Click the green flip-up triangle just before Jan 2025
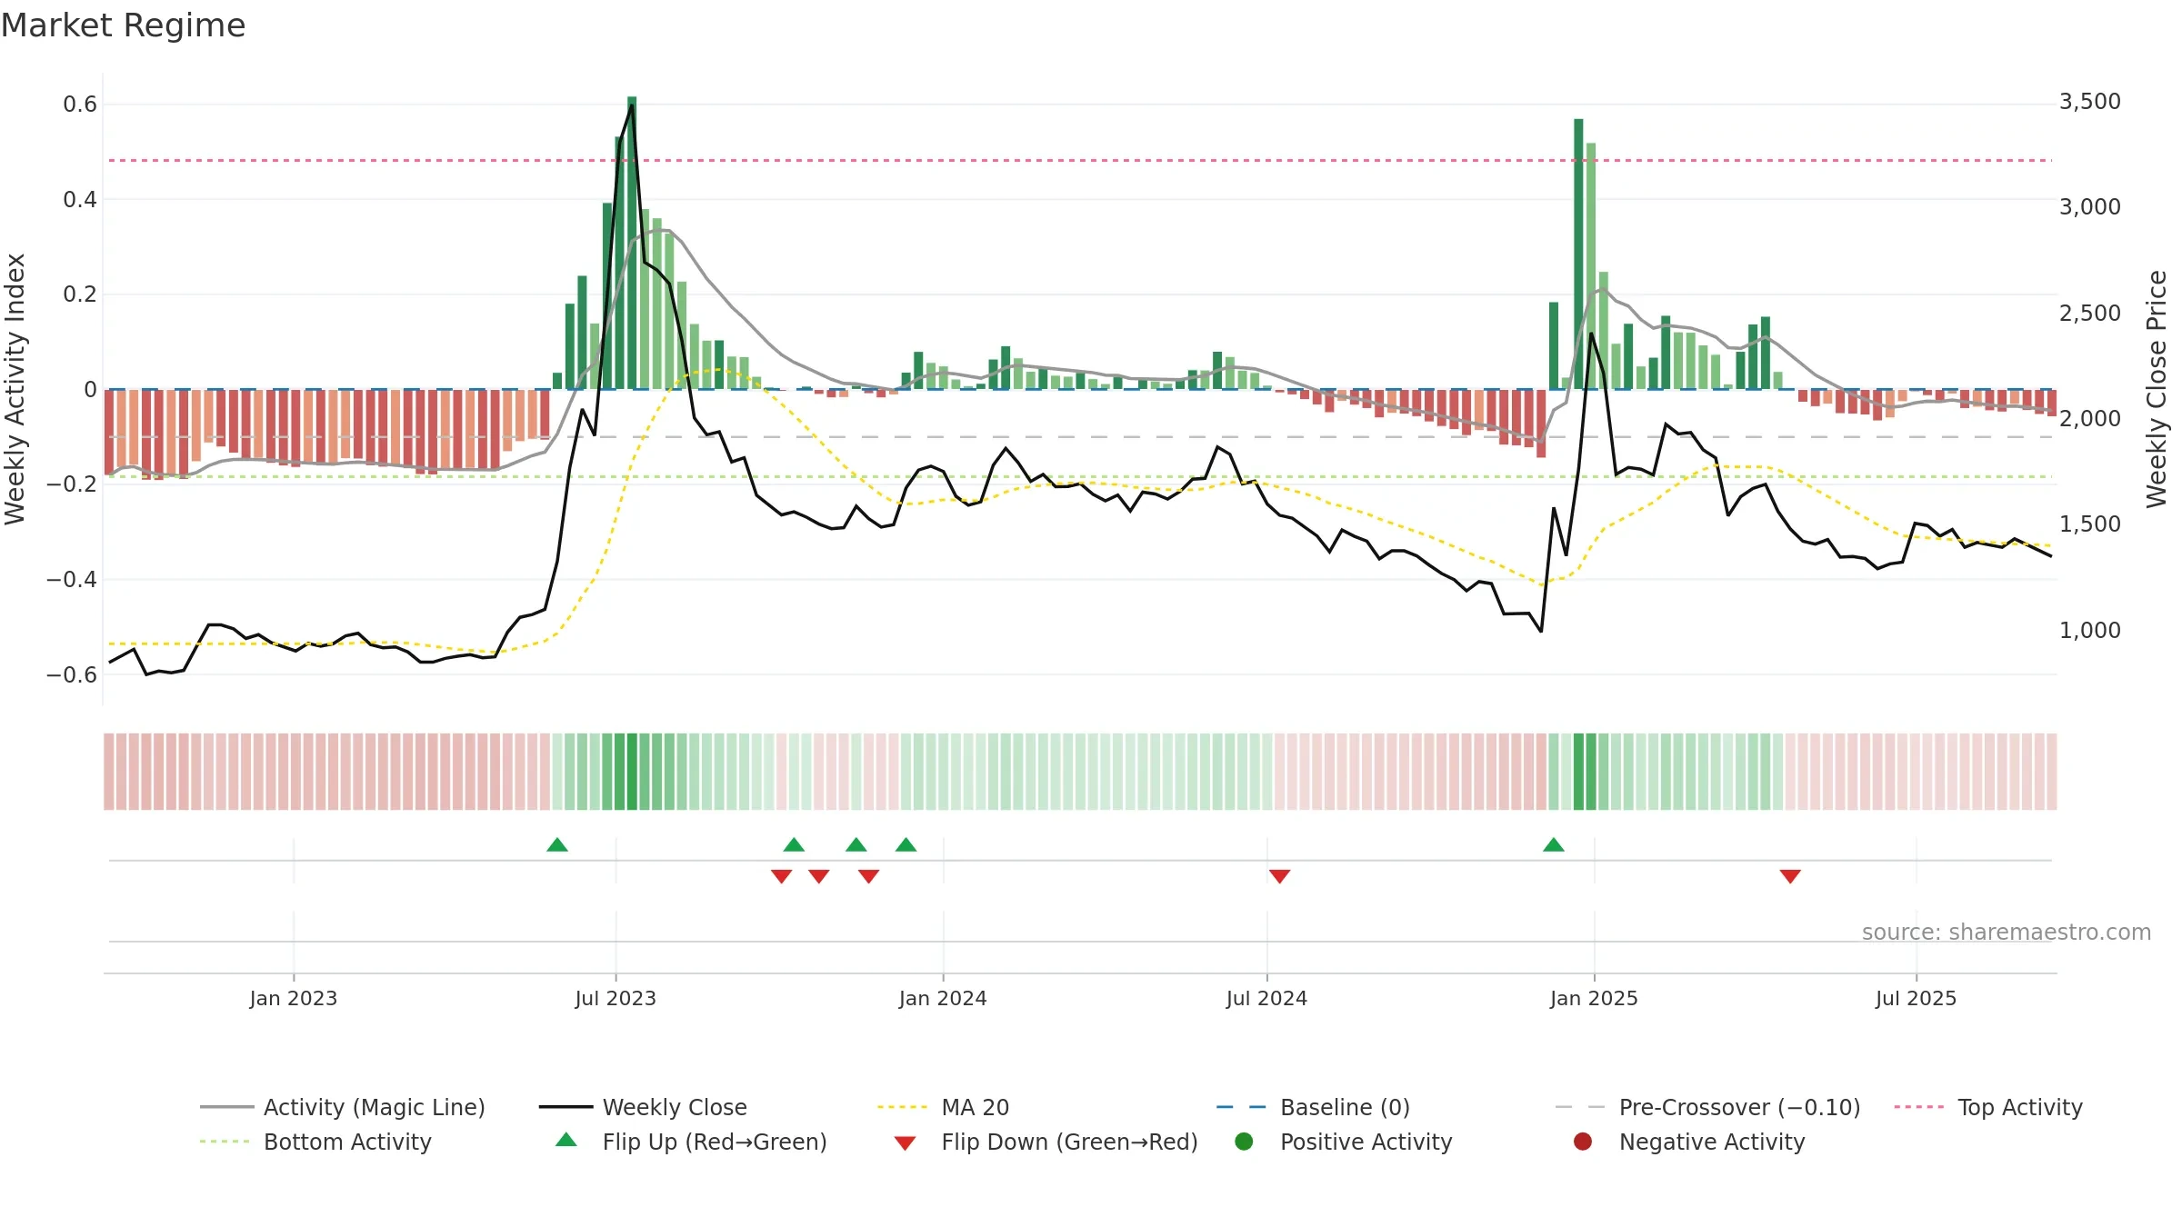The height and width of the screenshot is (1227, 2182). 1554,844
